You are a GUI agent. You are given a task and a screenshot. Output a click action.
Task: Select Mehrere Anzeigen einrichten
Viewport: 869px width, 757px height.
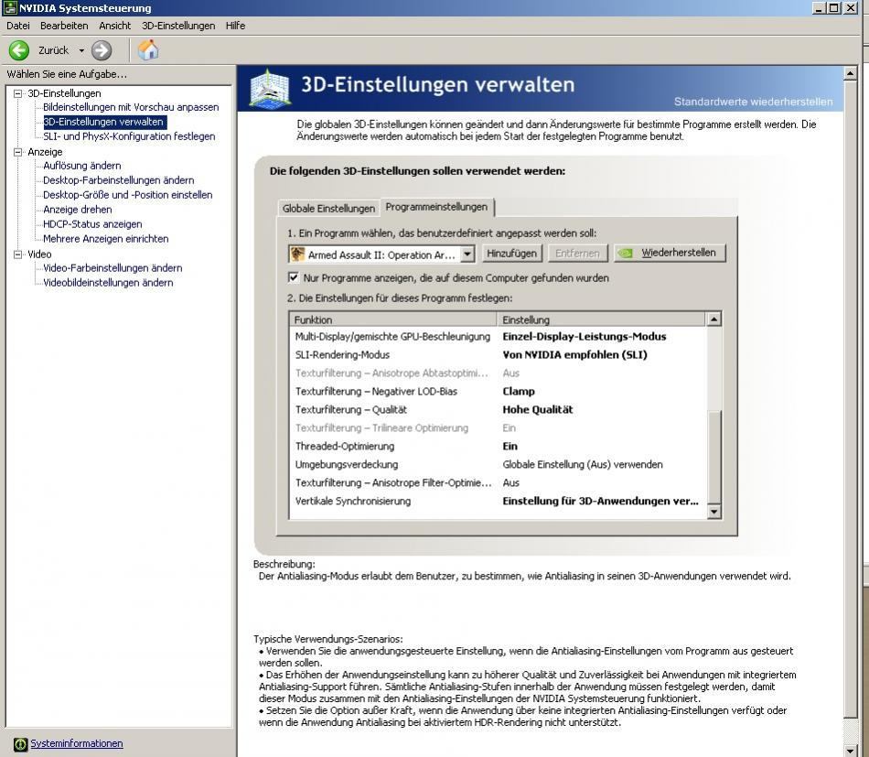pos(106,239)
